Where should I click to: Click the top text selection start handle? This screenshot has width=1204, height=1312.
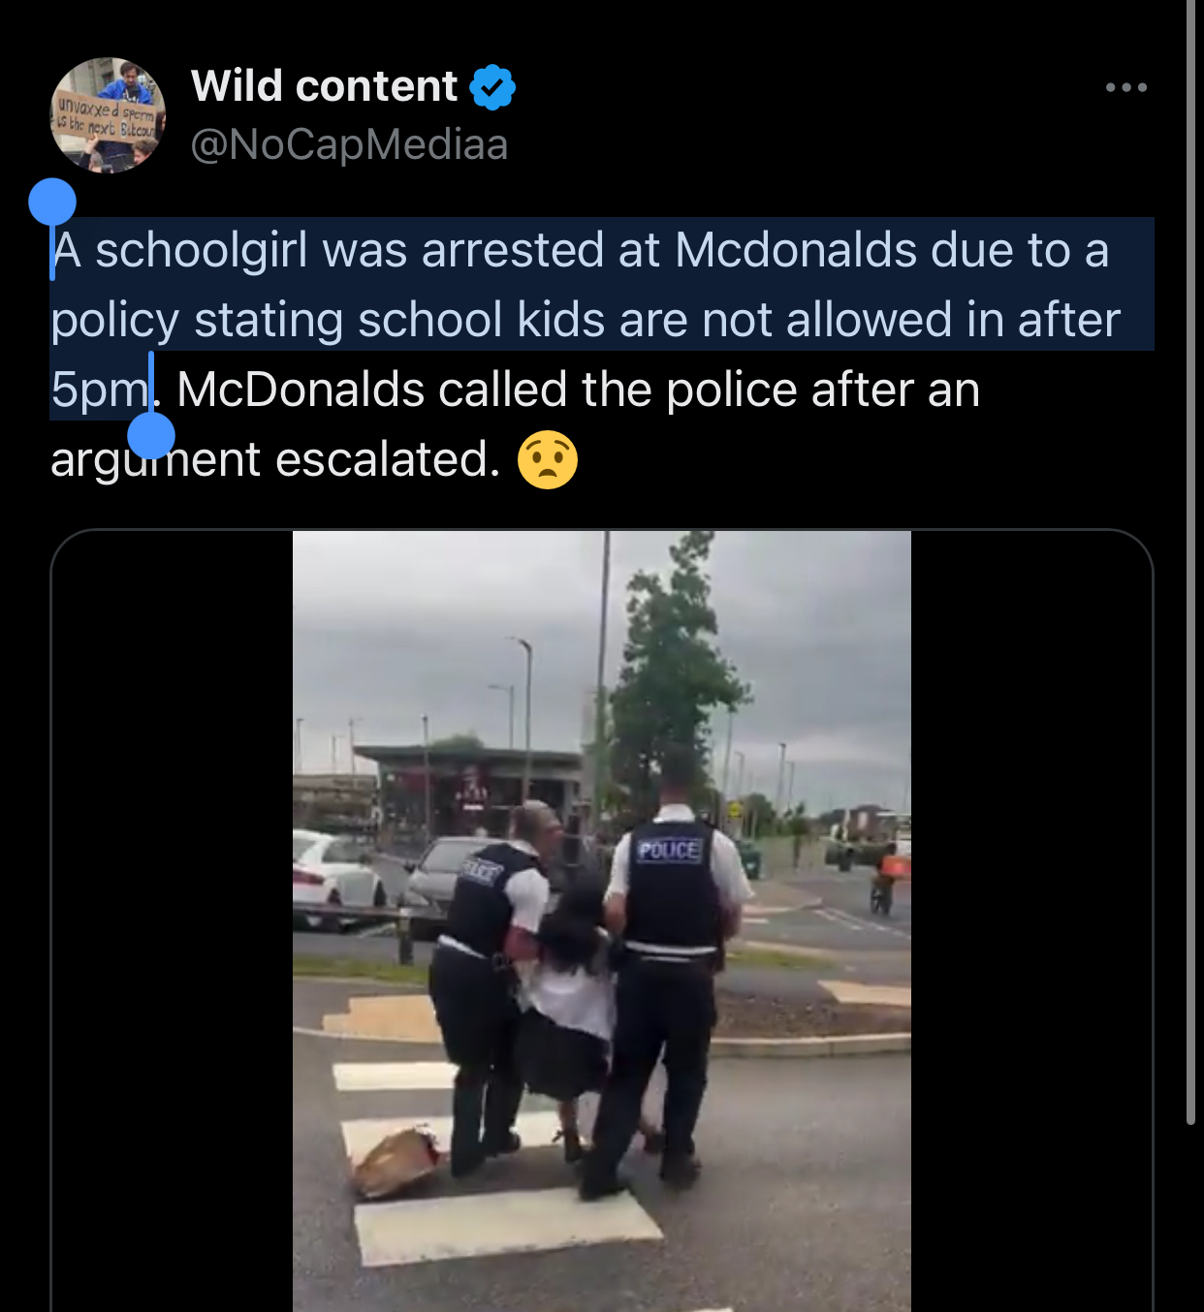(x=52, y=203)
